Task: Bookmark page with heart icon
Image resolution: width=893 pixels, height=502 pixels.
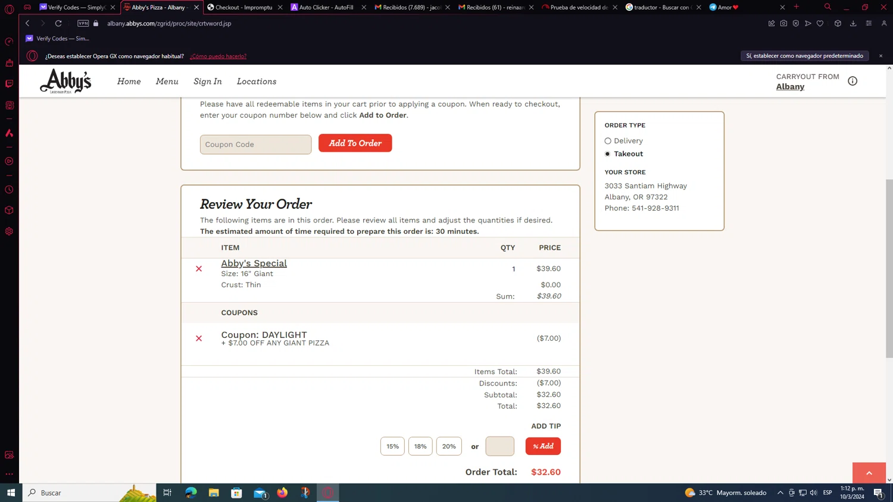Action: pyautogui.click(x=820, y=23)
